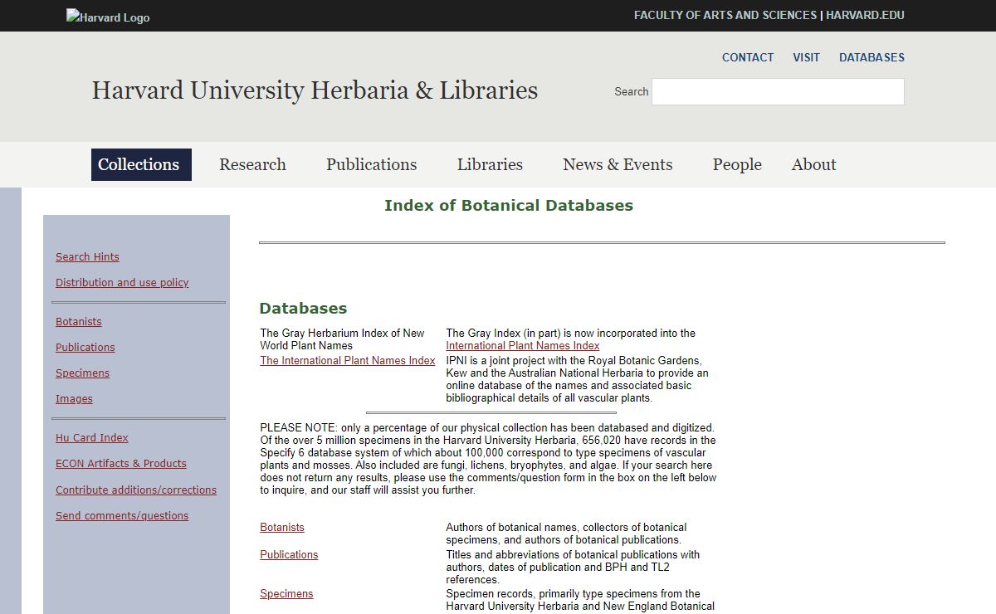Click the Harvard Logo image
The width and height of the screenshot is (996, 614).
(108, 17)
